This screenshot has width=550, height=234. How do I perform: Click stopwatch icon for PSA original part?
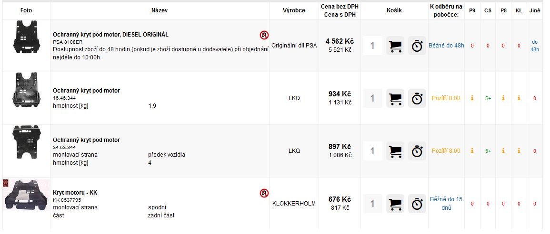[x=417, y=46]
